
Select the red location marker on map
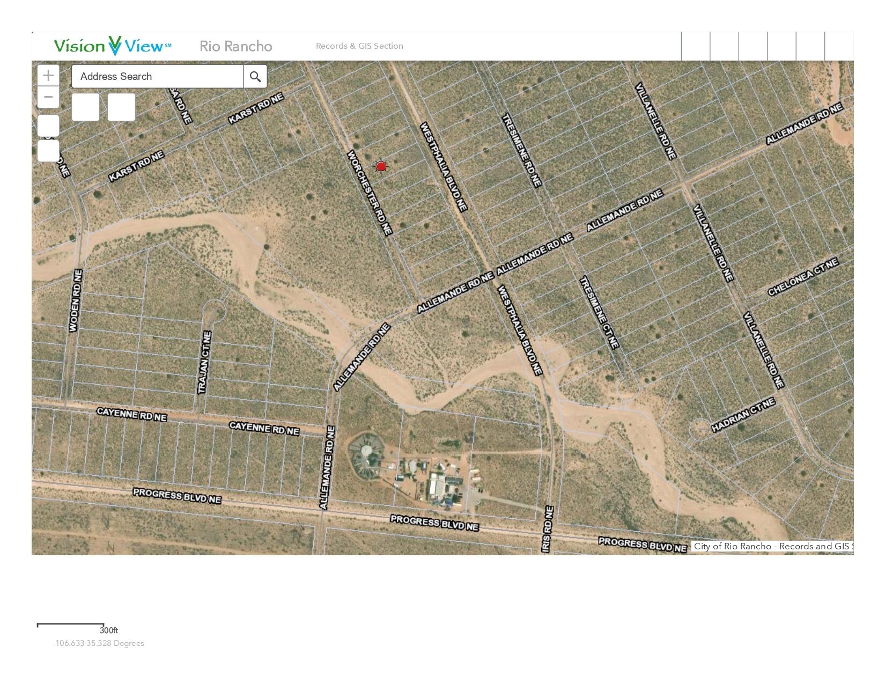(x=381, y=167)
